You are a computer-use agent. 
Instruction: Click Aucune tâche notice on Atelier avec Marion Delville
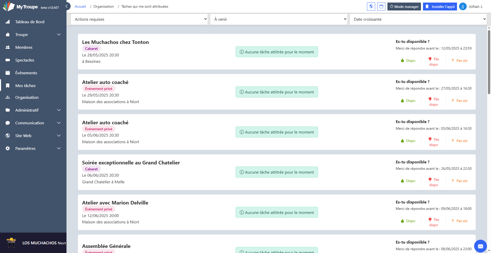click(277, 212)
